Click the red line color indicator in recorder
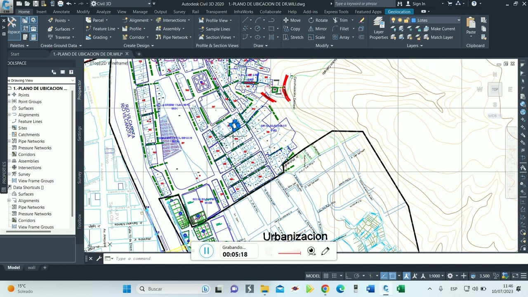 tap(289, 253)
